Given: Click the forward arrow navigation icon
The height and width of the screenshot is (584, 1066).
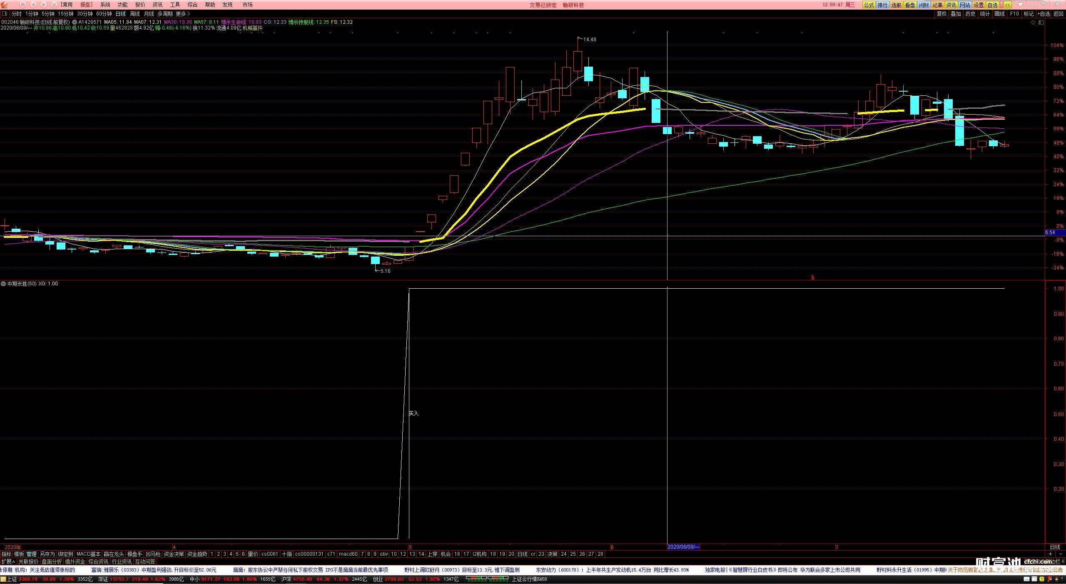Looking at the screenshot, I should [x=43, y=5].
